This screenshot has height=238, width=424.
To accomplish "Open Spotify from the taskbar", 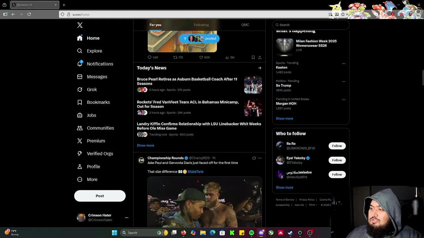I will click(251, 233).
